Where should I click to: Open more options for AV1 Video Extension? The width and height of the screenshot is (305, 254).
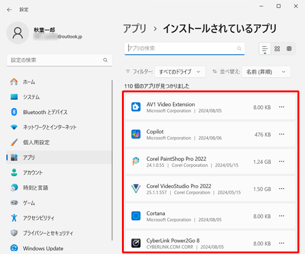click(282, 107)
